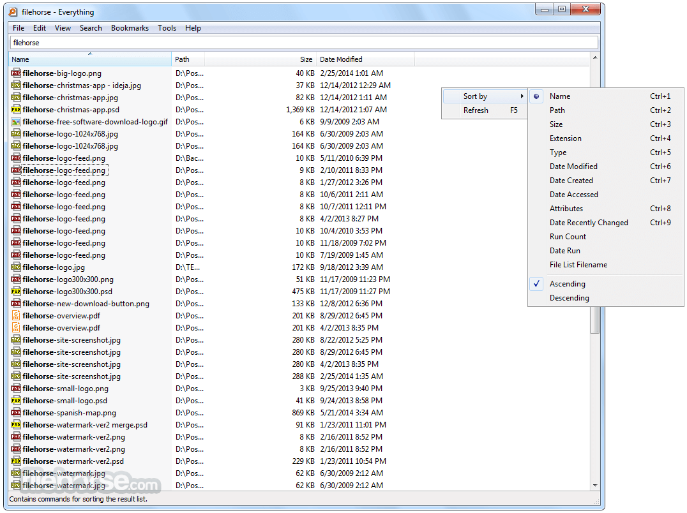Click the D:\TE... path cell
The height and width of the screenshot is (513, 687).
188,267
